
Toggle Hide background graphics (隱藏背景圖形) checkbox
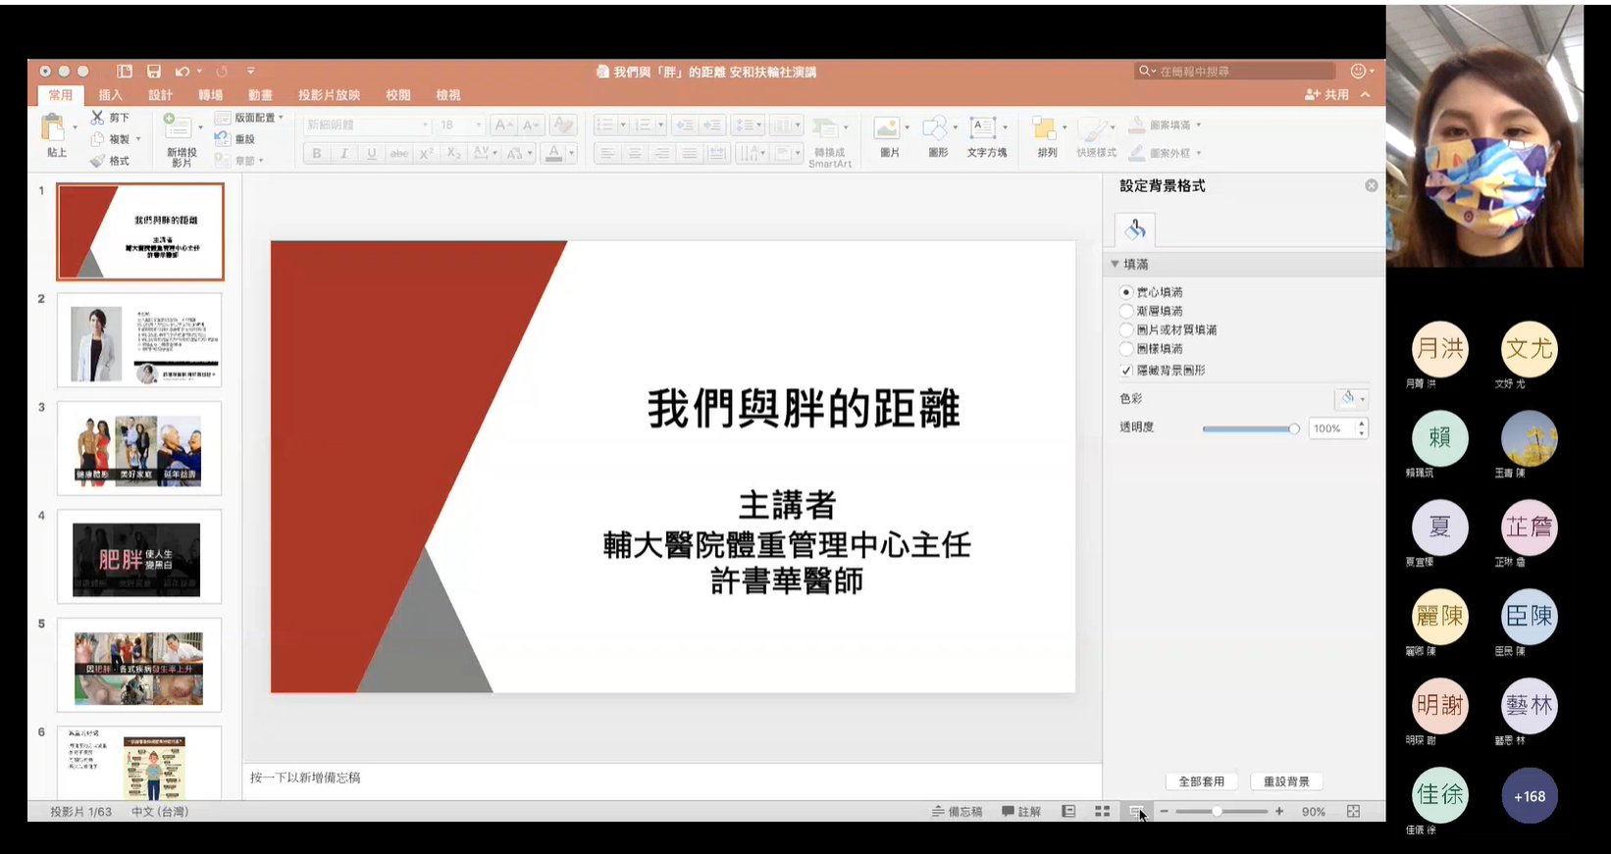[1126, 371]
